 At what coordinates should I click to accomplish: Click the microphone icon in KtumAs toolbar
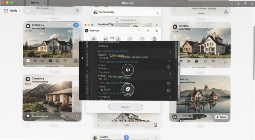[130, 39]
